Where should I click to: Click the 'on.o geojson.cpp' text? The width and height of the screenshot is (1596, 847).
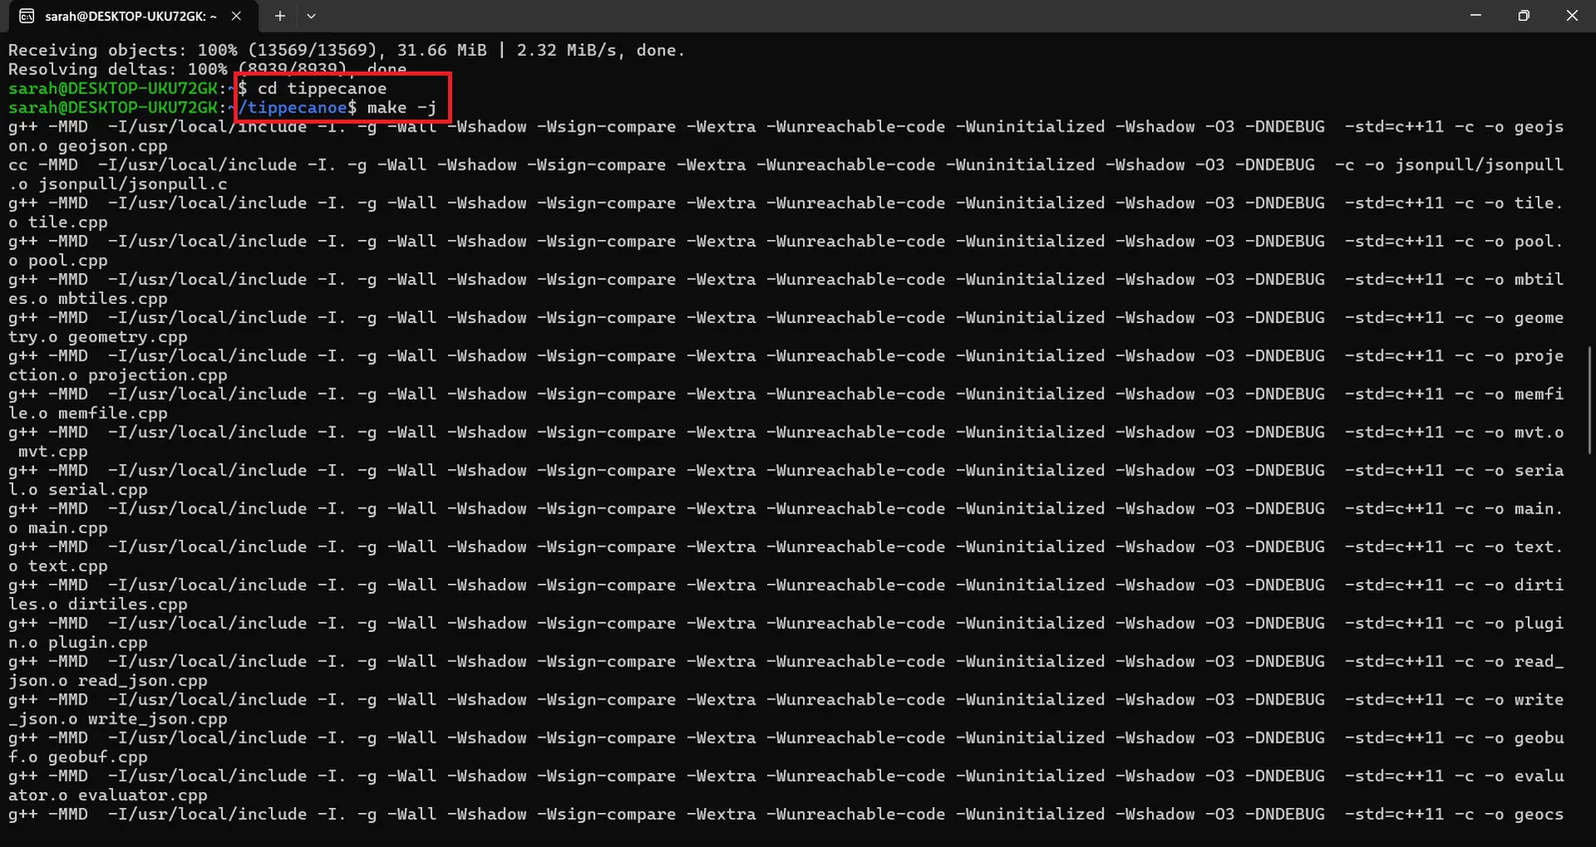(x=88, y=146)
